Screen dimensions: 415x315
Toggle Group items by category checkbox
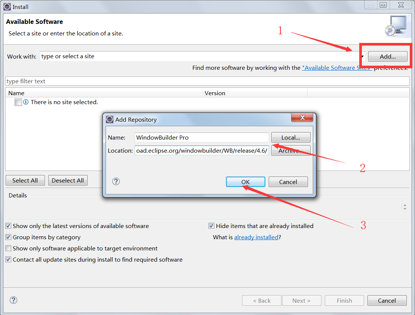point(9,237)
